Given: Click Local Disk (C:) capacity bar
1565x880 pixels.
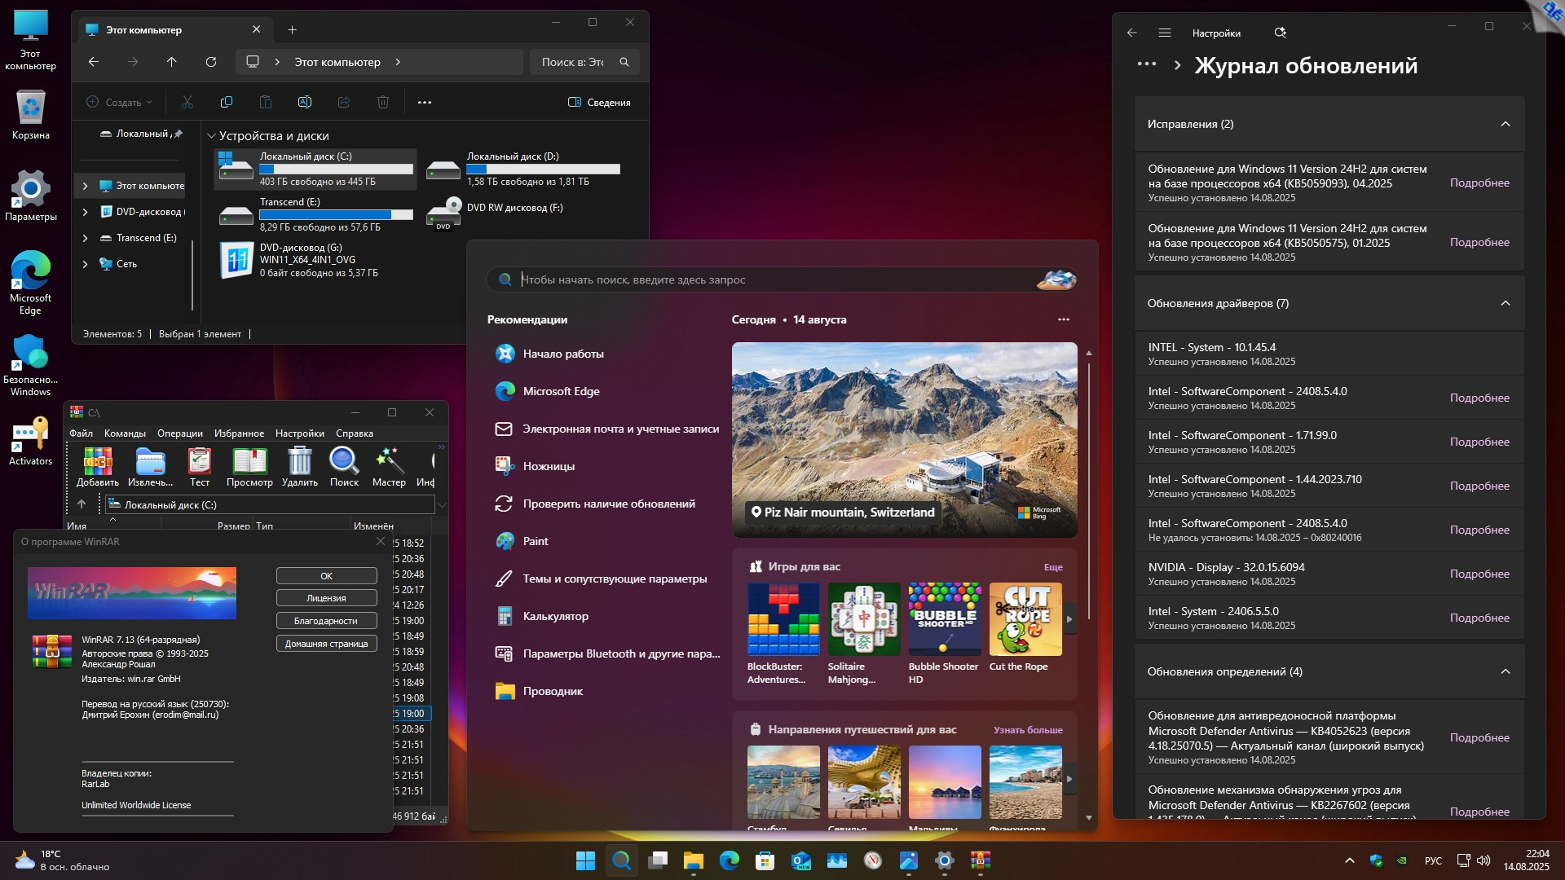Looking at the screenshot, I should 336,169.
